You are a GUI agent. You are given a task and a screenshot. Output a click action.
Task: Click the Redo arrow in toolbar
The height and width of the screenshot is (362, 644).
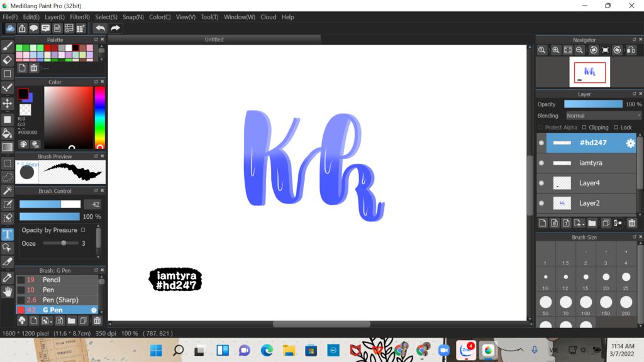tap(116, 28)
